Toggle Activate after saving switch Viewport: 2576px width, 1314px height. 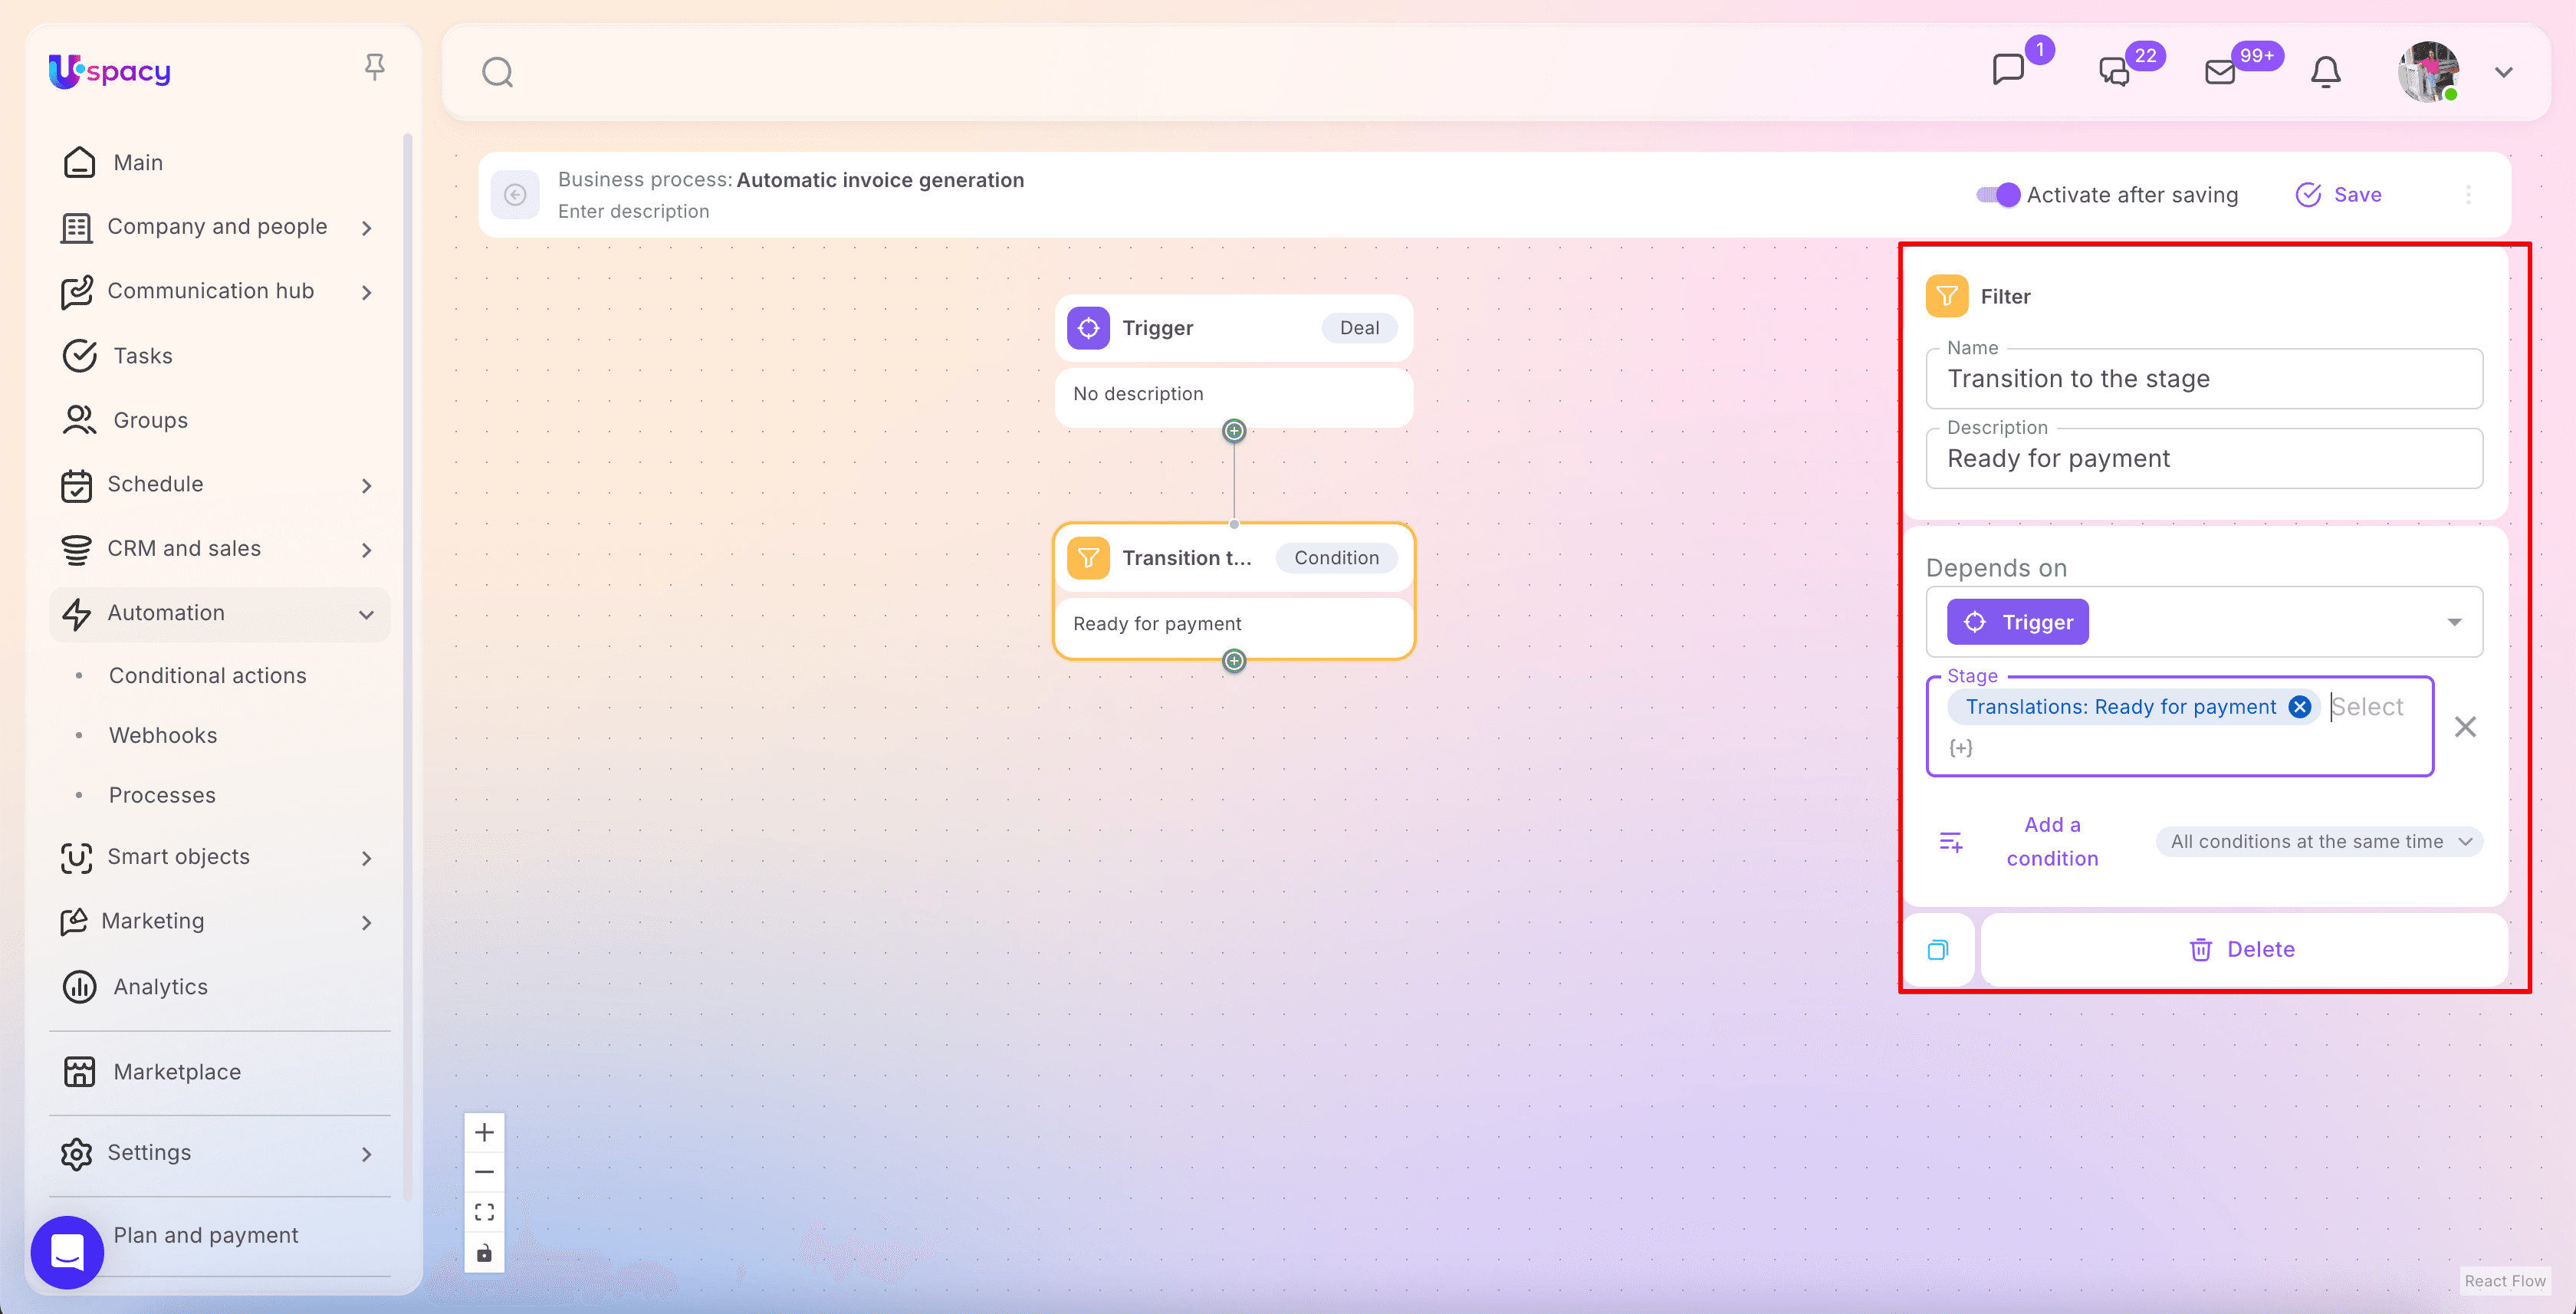(1998, 195)
